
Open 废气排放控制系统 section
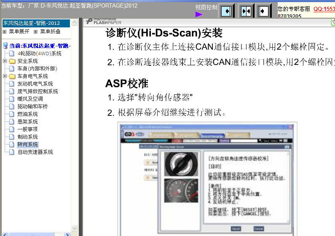coord(38,91)
